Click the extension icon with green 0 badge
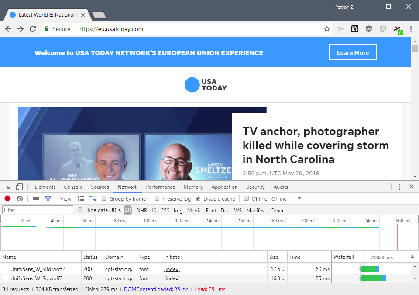The image size is (419, 295). pyautogui.click(x=397, y=29)
